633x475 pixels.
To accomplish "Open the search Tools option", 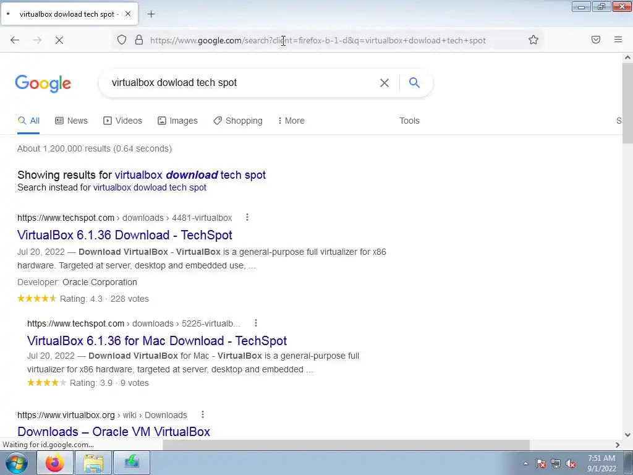I will (409, 121).
